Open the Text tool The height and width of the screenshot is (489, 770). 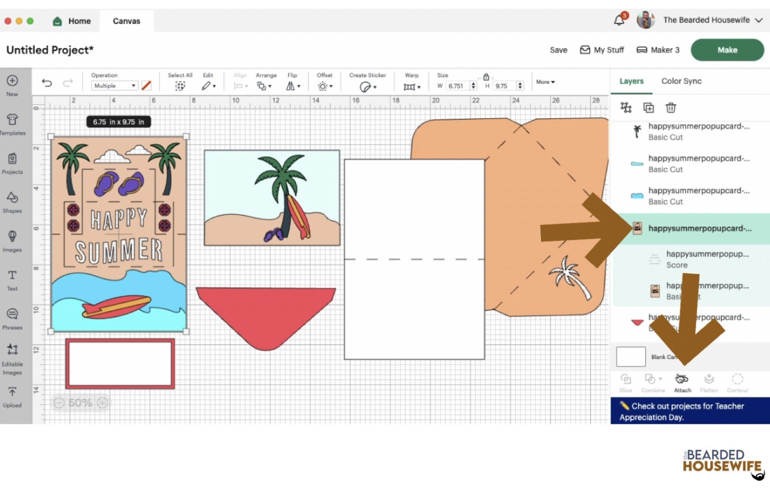[13, 280]
